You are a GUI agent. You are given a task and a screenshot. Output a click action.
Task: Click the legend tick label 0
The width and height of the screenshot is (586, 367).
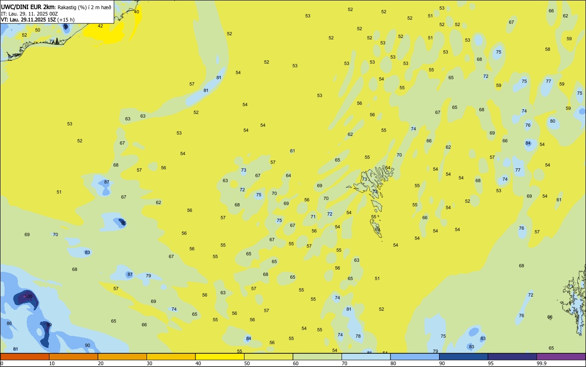click(2, 363)
